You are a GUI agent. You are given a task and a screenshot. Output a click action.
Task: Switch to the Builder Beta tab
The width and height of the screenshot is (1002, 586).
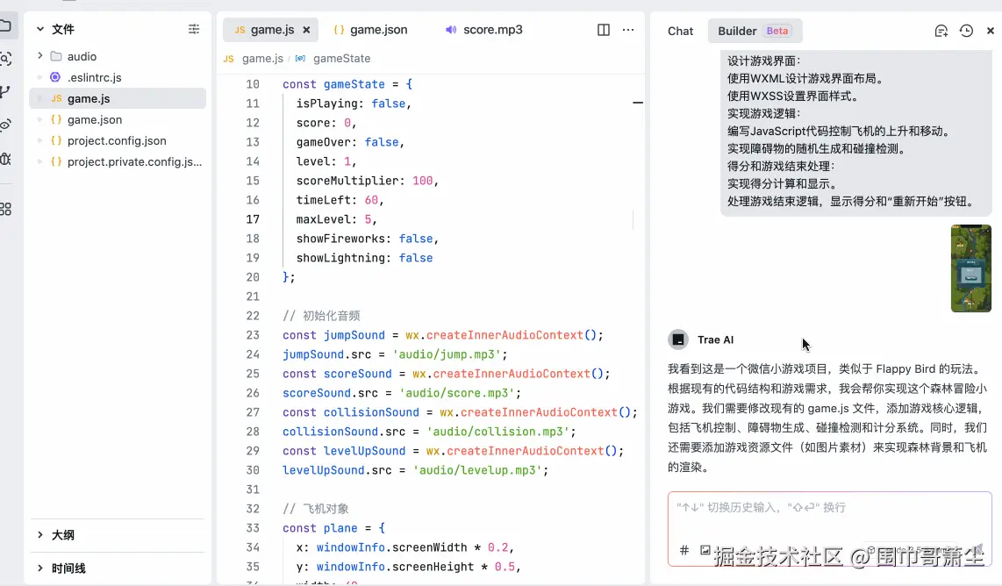pos(755,31)
